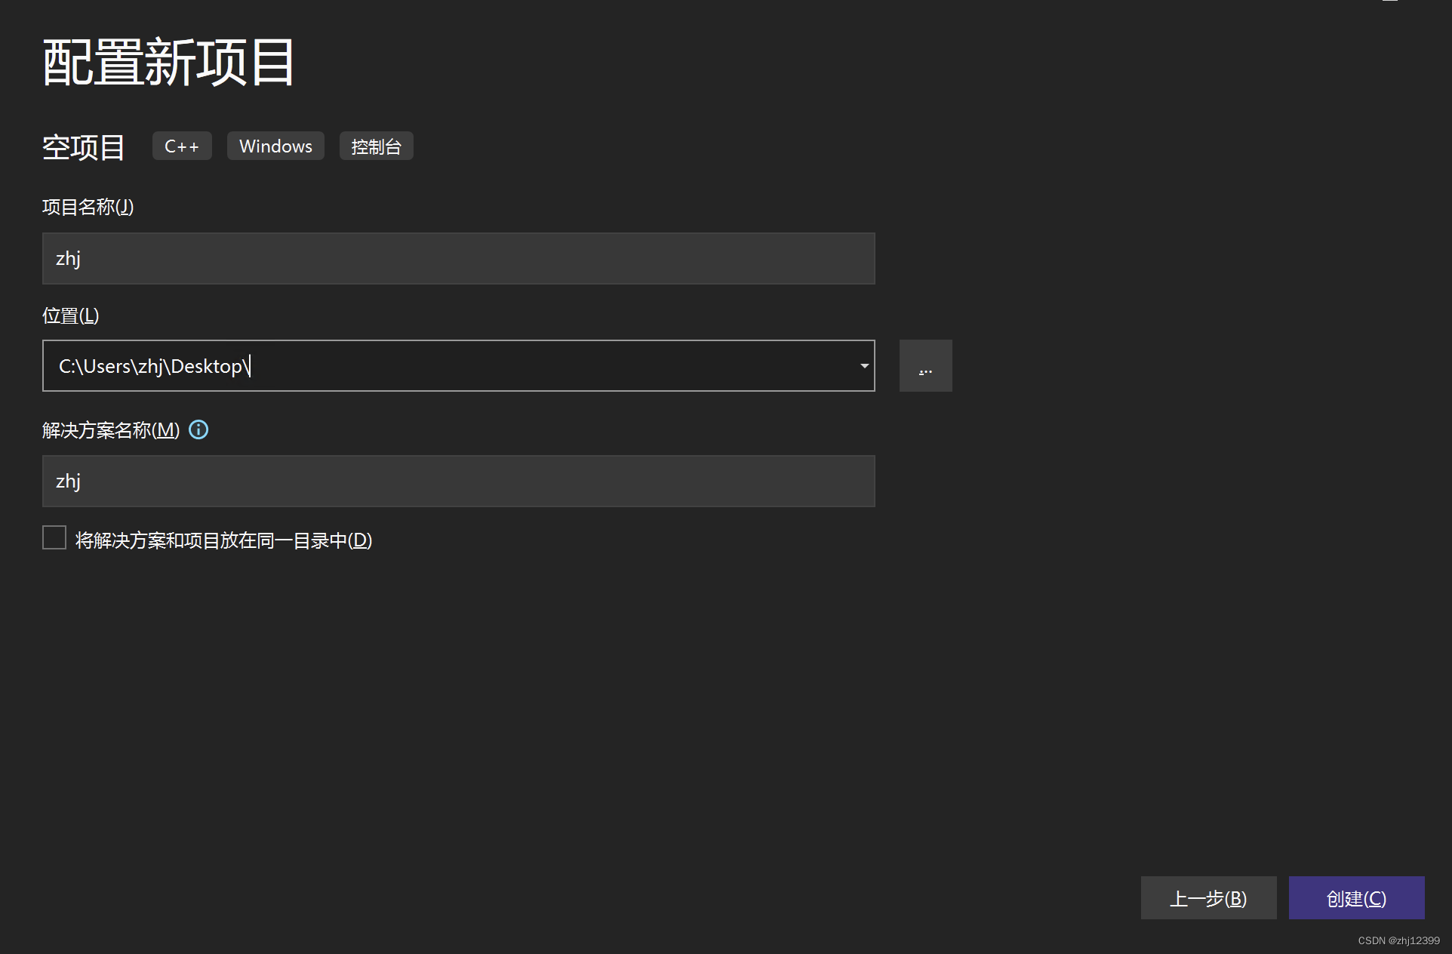Viewport: 1452px width, 954px height.
Task: Enable 将解决方案和项目放在同一目录中 checkbox
Action: click(x=54, y=537)
